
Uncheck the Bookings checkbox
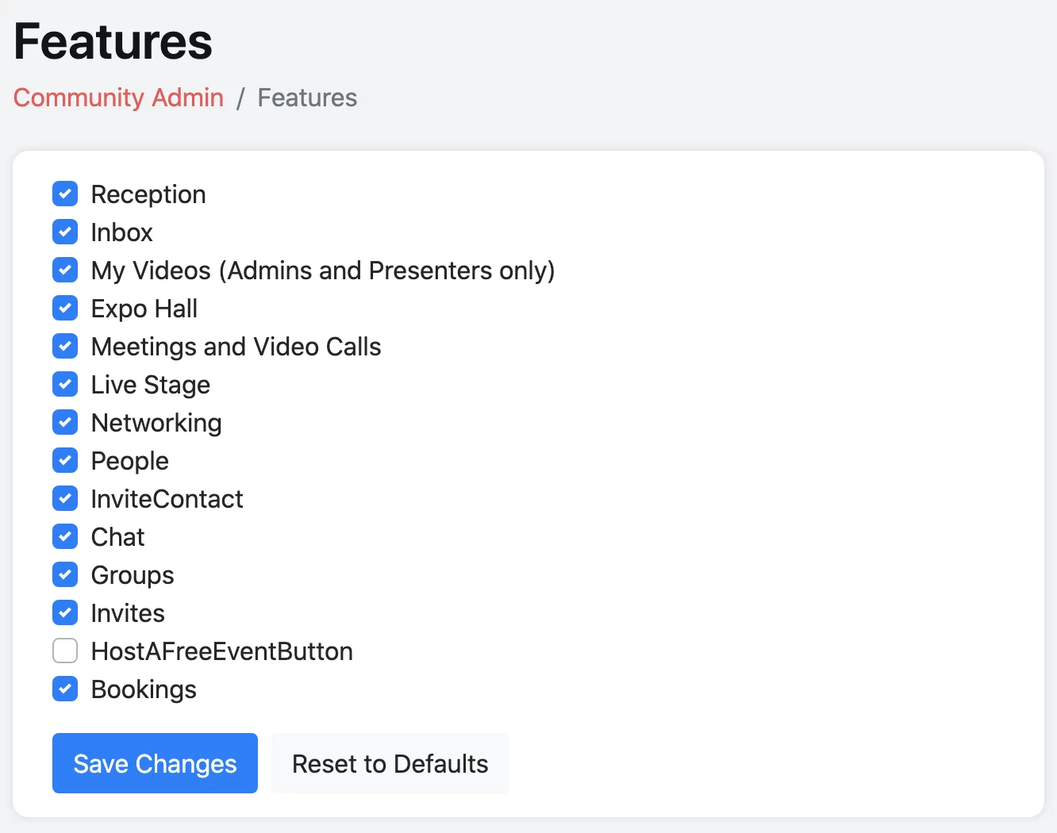(65, 689)
